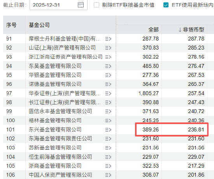Open 东吴基金管理有限公司 company name
Screen dimensions: 214x179
(x=55, y=66)
